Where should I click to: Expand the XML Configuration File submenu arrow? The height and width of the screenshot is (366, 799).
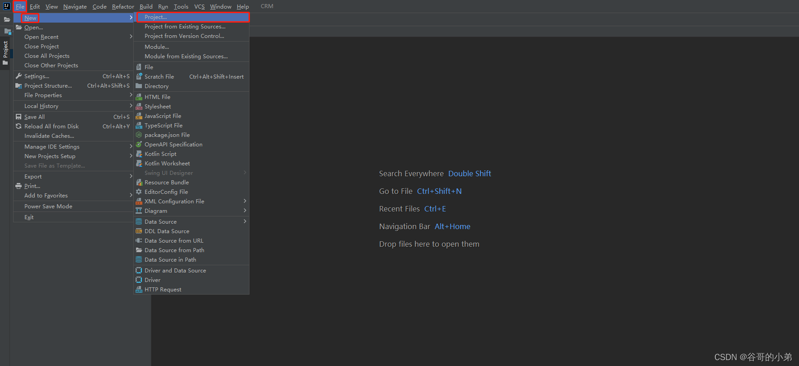[x=245, y=201]
